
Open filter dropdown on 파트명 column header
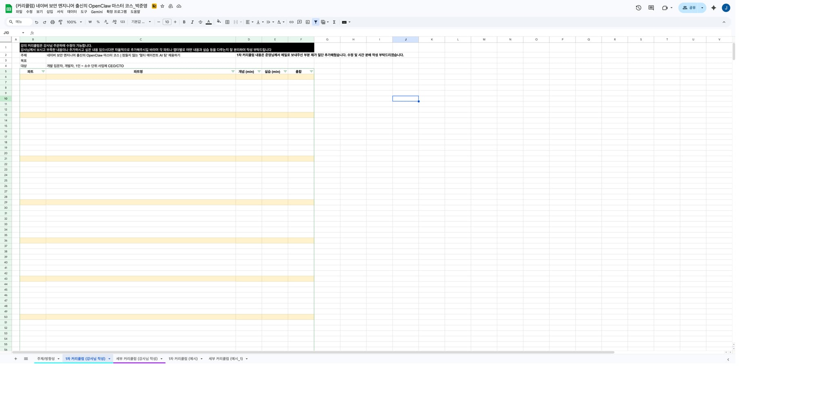pos(233,71)
